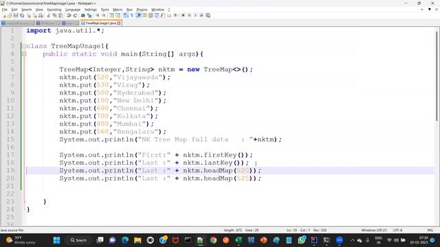Toggle the Indent guide toolbar icon
This screenshot has height=247, width=440.
click(x=138, y=15)
